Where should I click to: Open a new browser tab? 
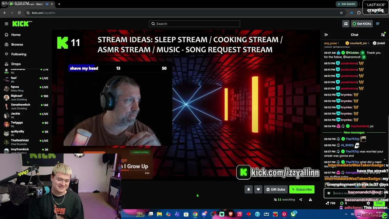59,4
